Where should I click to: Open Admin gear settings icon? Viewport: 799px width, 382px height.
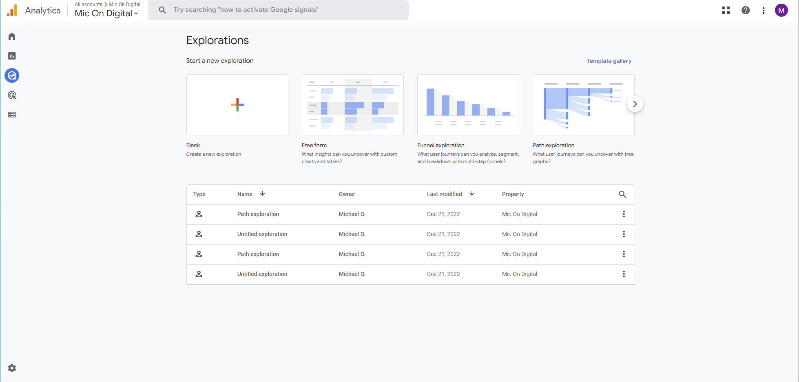tap(12, 368)
